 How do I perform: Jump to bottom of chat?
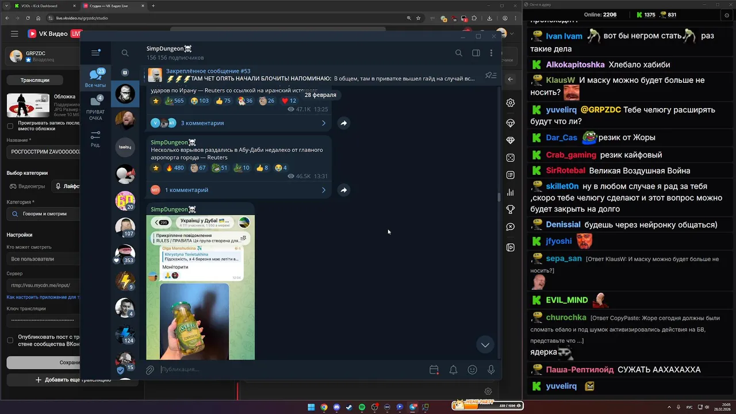[485, 344]
